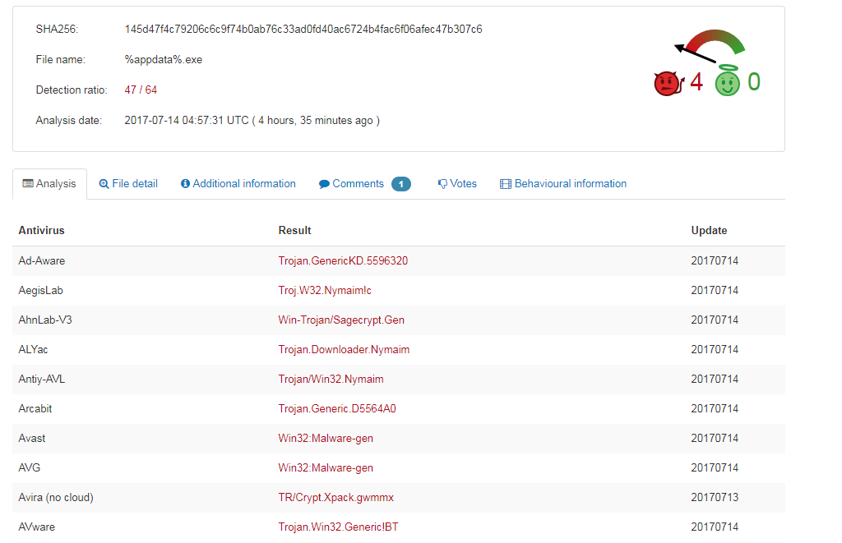The image size is (842, 543).
Task: Click the Comments count badge showing 1
Action: pyautogui.click(x=401, y=184)
